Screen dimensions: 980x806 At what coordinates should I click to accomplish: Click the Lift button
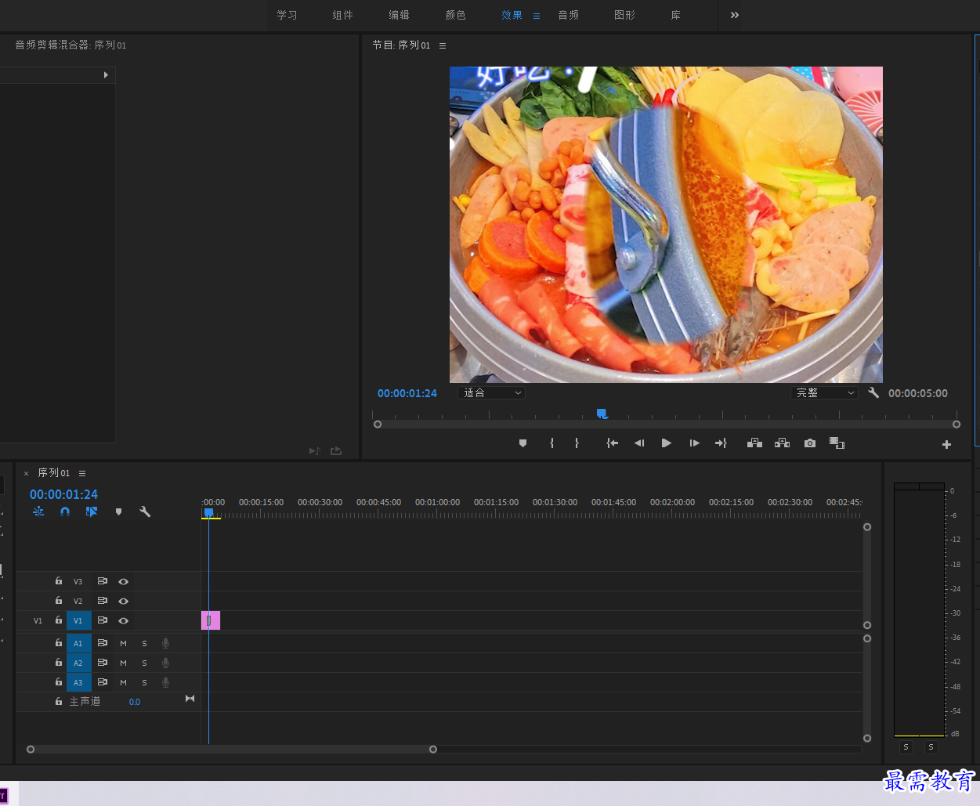pos(754,443)
